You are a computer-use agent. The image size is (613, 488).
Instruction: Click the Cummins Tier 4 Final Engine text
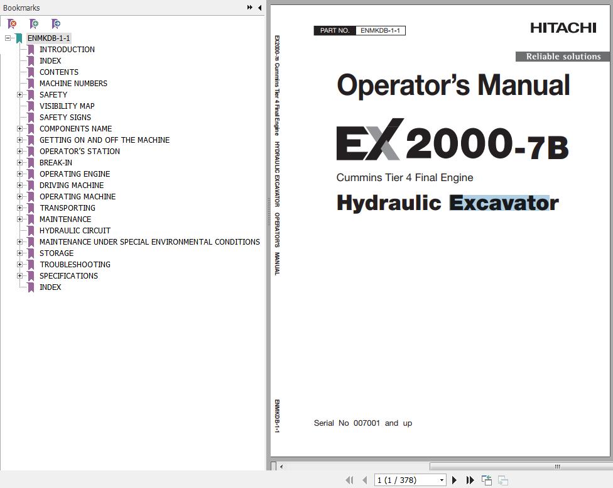(404, 178)
